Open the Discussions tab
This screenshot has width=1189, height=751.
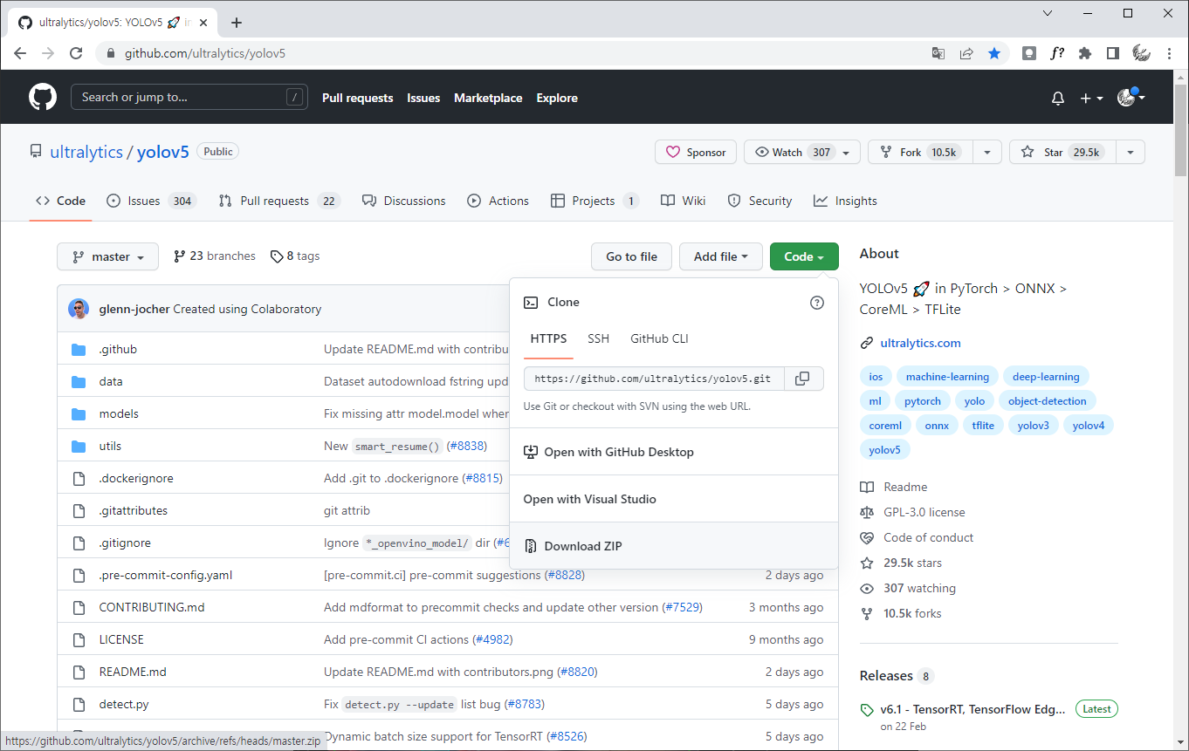[403, 201]
